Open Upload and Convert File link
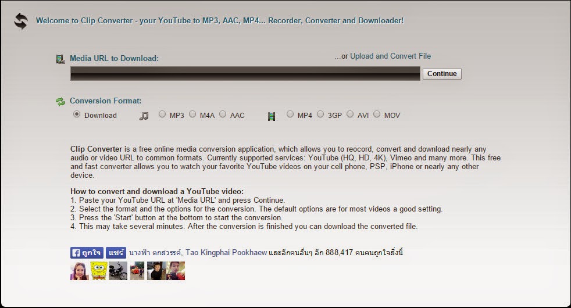This screenshot has width=571, height=308. click(390, 56)
